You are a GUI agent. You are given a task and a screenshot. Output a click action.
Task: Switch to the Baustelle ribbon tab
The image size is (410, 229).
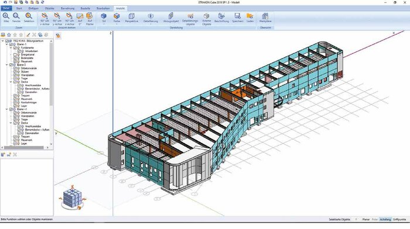click(86, 8)
